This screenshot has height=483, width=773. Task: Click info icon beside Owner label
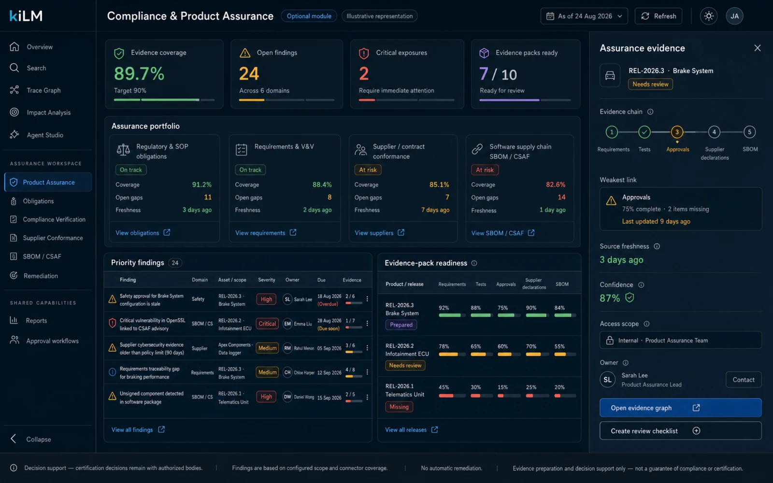coord(626,363)
